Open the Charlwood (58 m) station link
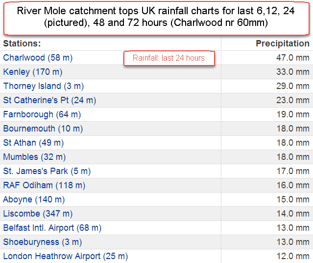 tap(38, 58)
